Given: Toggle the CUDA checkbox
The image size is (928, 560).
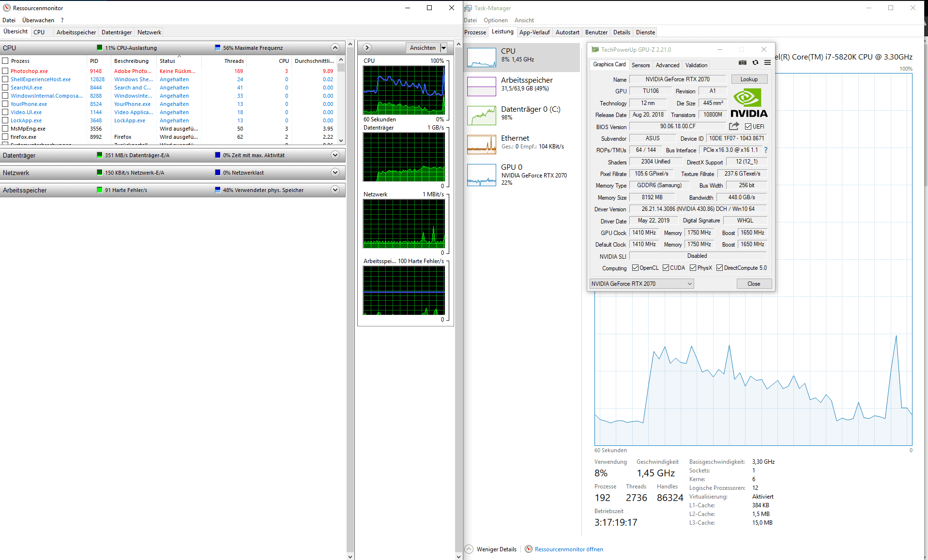Looking at the screenshot, I should (666, 268).
